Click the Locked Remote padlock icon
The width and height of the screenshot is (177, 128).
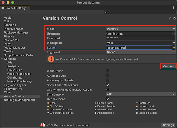pos(137,109)
